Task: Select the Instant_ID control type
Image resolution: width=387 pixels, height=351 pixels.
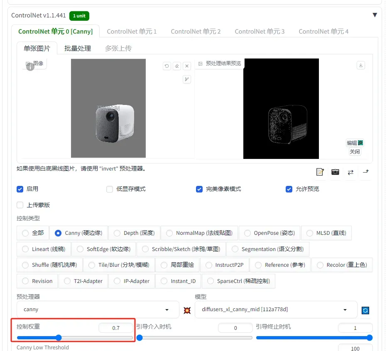Action: tap(178, 281)
